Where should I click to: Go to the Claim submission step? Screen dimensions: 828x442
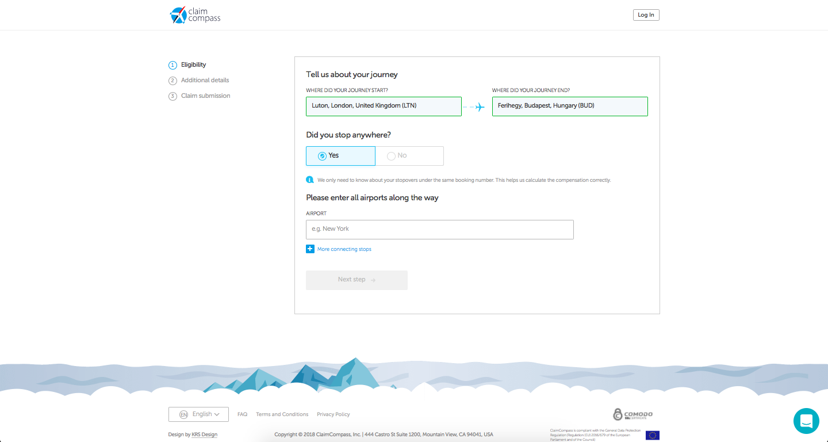pyautogui.click(x=205, y=96)
